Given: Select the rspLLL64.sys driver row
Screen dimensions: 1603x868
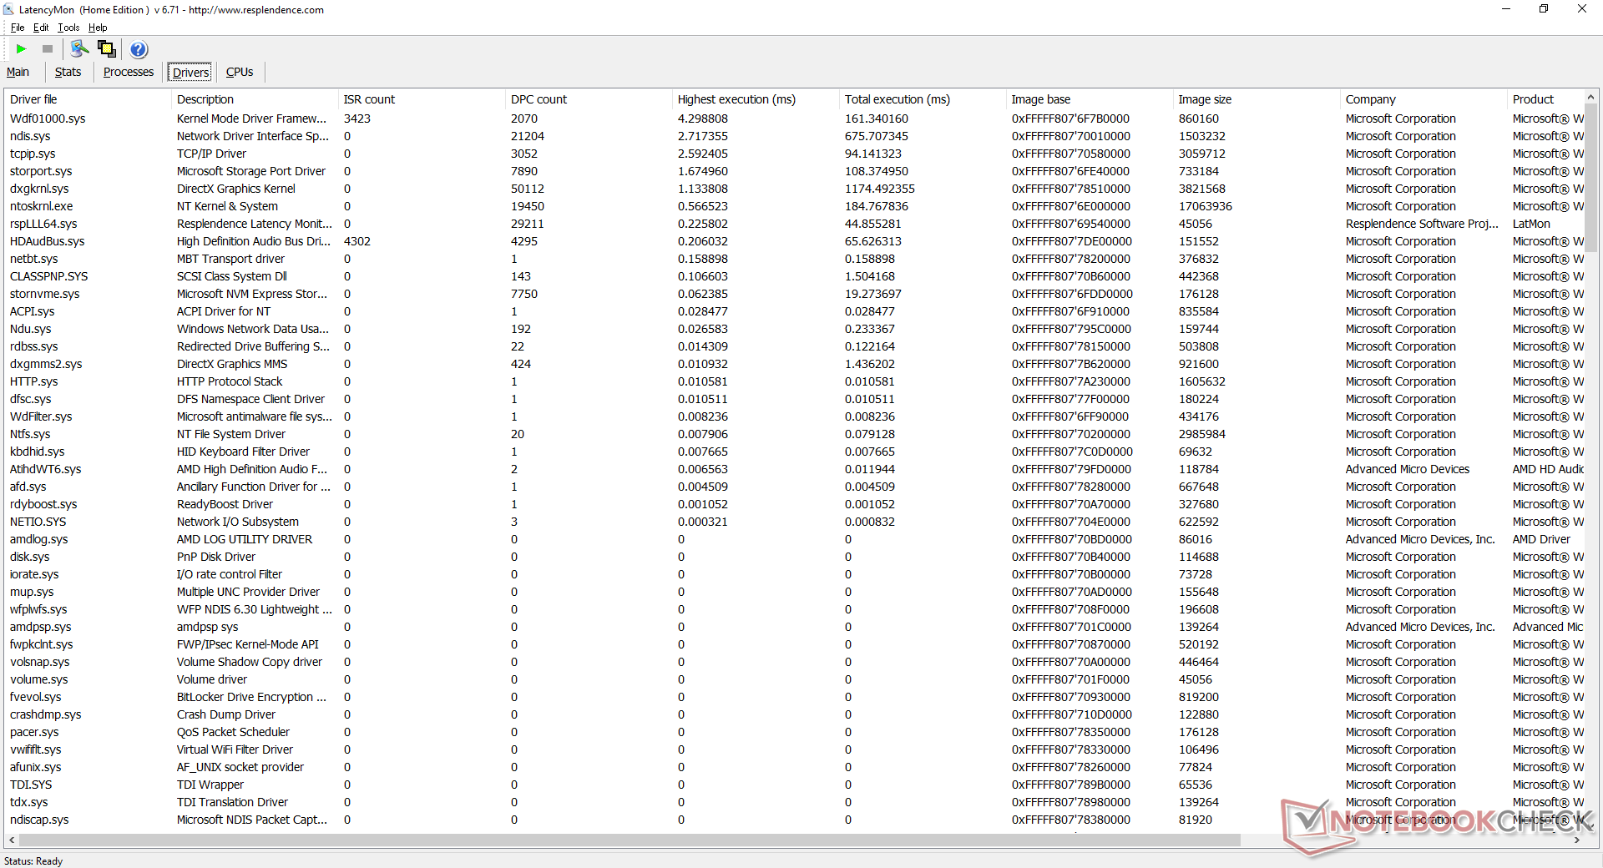Looking at the screenshot, I should (794, 224).
